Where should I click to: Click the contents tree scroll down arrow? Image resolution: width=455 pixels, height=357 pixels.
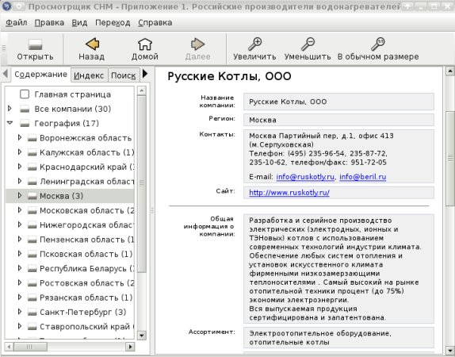(x=142, y=336)
